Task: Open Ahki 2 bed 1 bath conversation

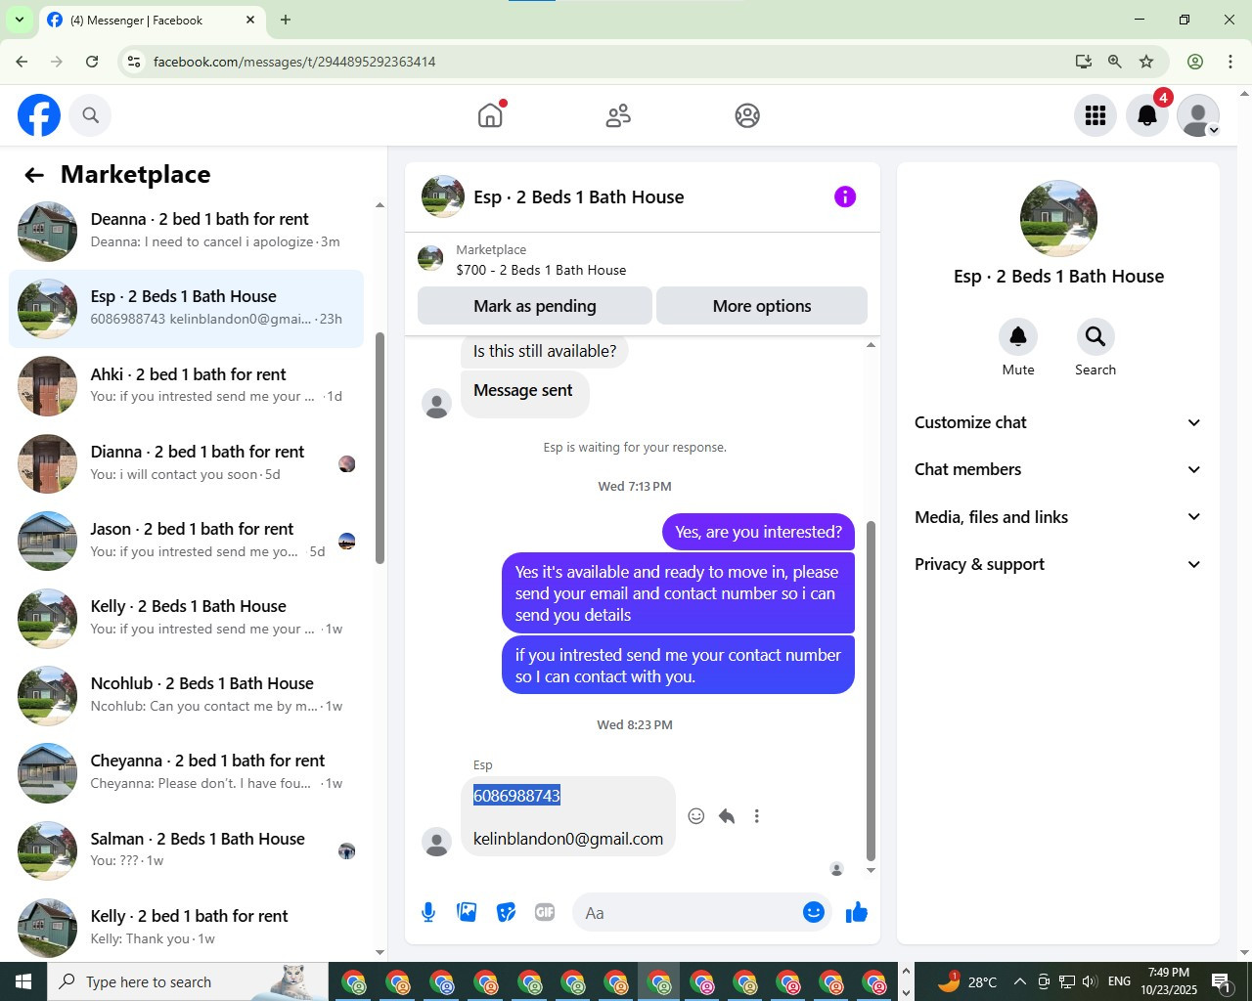Action: tap(186, 385)
